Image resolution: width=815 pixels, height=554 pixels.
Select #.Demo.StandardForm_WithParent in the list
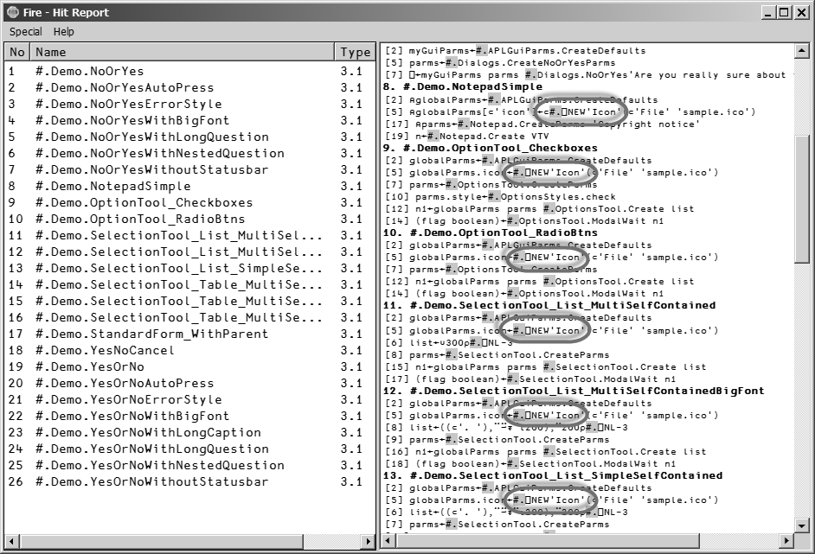[189, 334]
